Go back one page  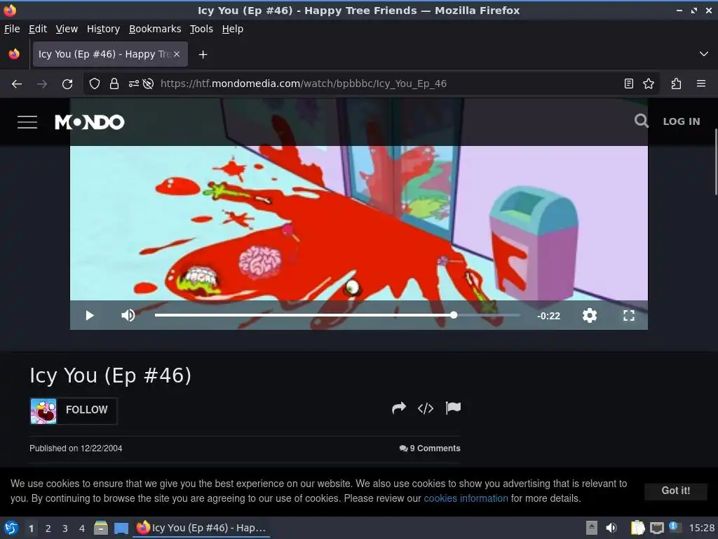17,84
